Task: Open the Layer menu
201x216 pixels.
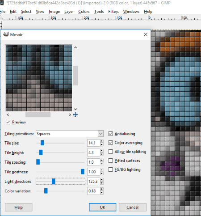Action: pyautogui.click(x=69, y=12)
